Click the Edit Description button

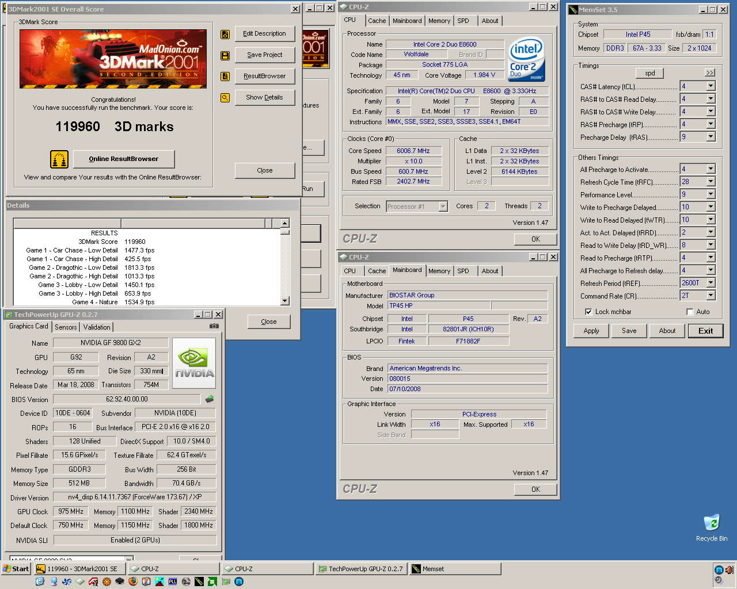click(x=265, y=34)
